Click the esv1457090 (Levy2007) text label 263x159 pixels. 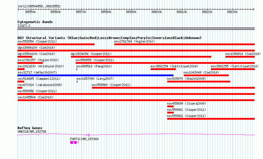(95, 79)
